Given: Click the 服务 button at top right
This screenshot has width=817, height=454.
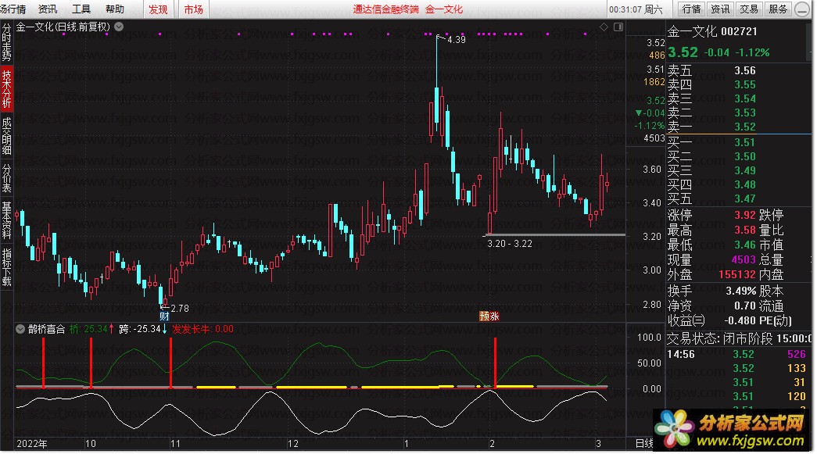Looking at the screenshot, I should click(778, 9).
